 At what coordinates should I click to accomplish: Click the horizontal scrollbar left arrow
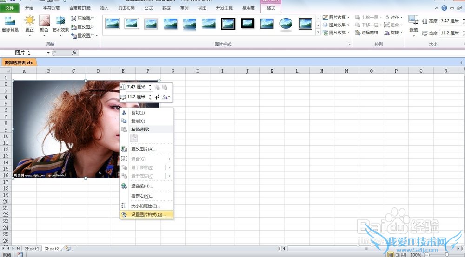click(x=284, y=249)
